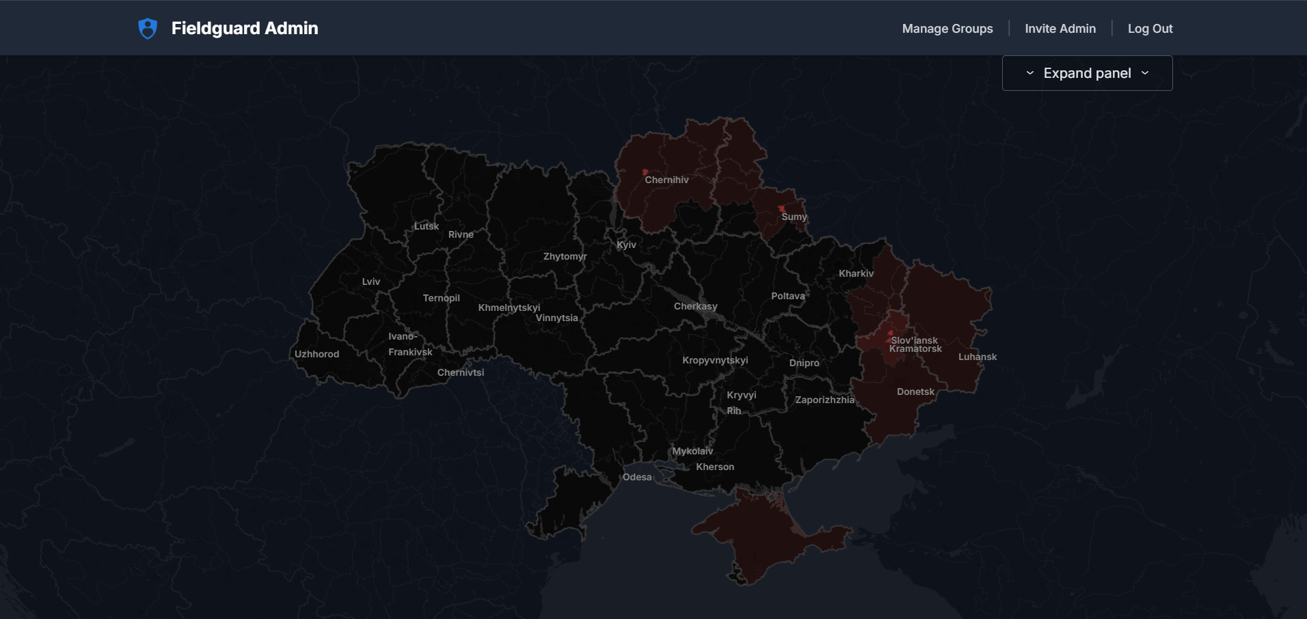This screenshot has height=619, width=1307.
Task: Click the Odesa label on the map
Action: tap(636, 477)
